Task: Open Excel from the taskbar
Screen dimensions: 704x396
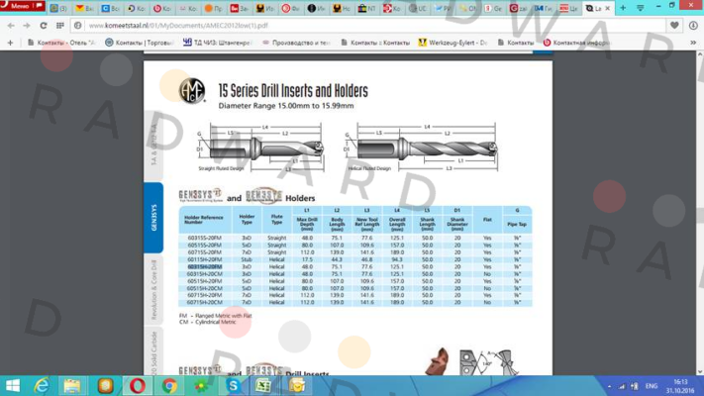Action: point(263,386)
